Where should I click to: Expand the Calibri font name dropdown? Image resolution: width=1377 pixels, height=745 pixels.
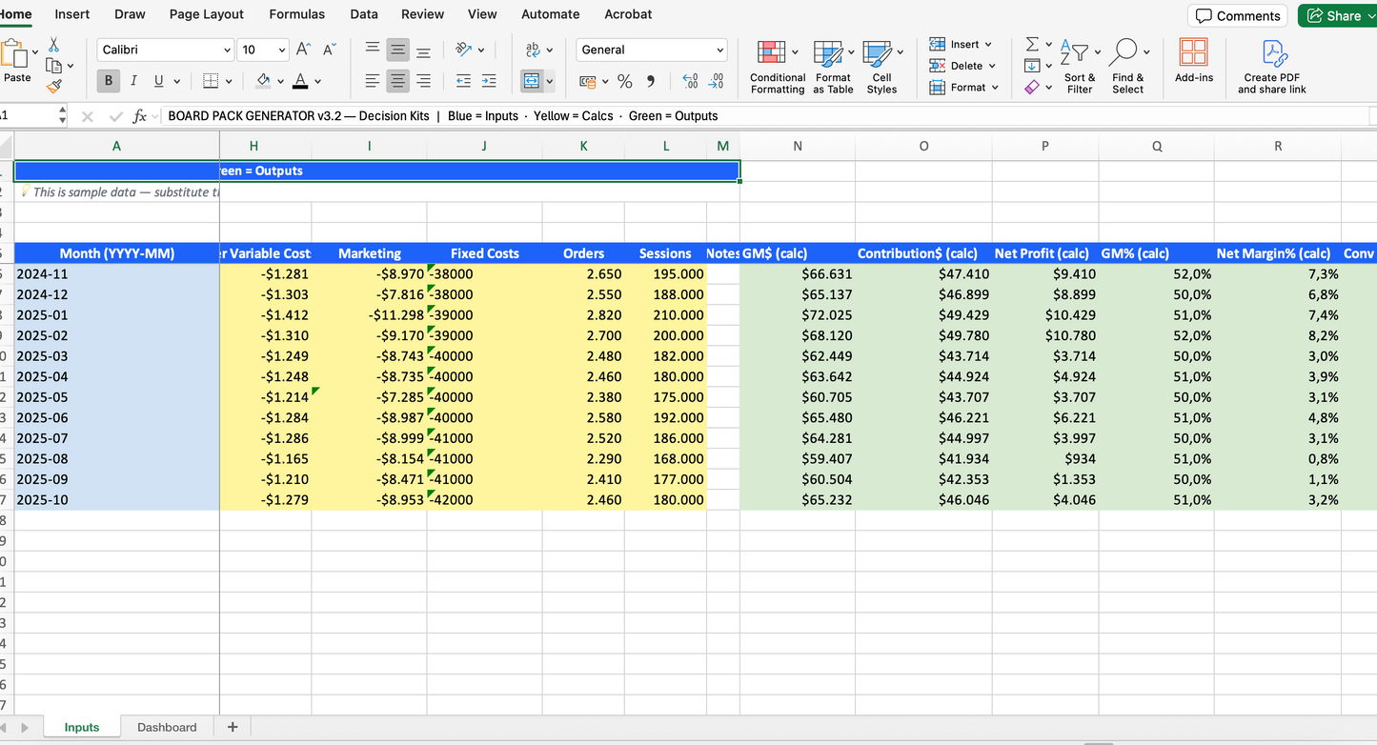tap(227, 50)
